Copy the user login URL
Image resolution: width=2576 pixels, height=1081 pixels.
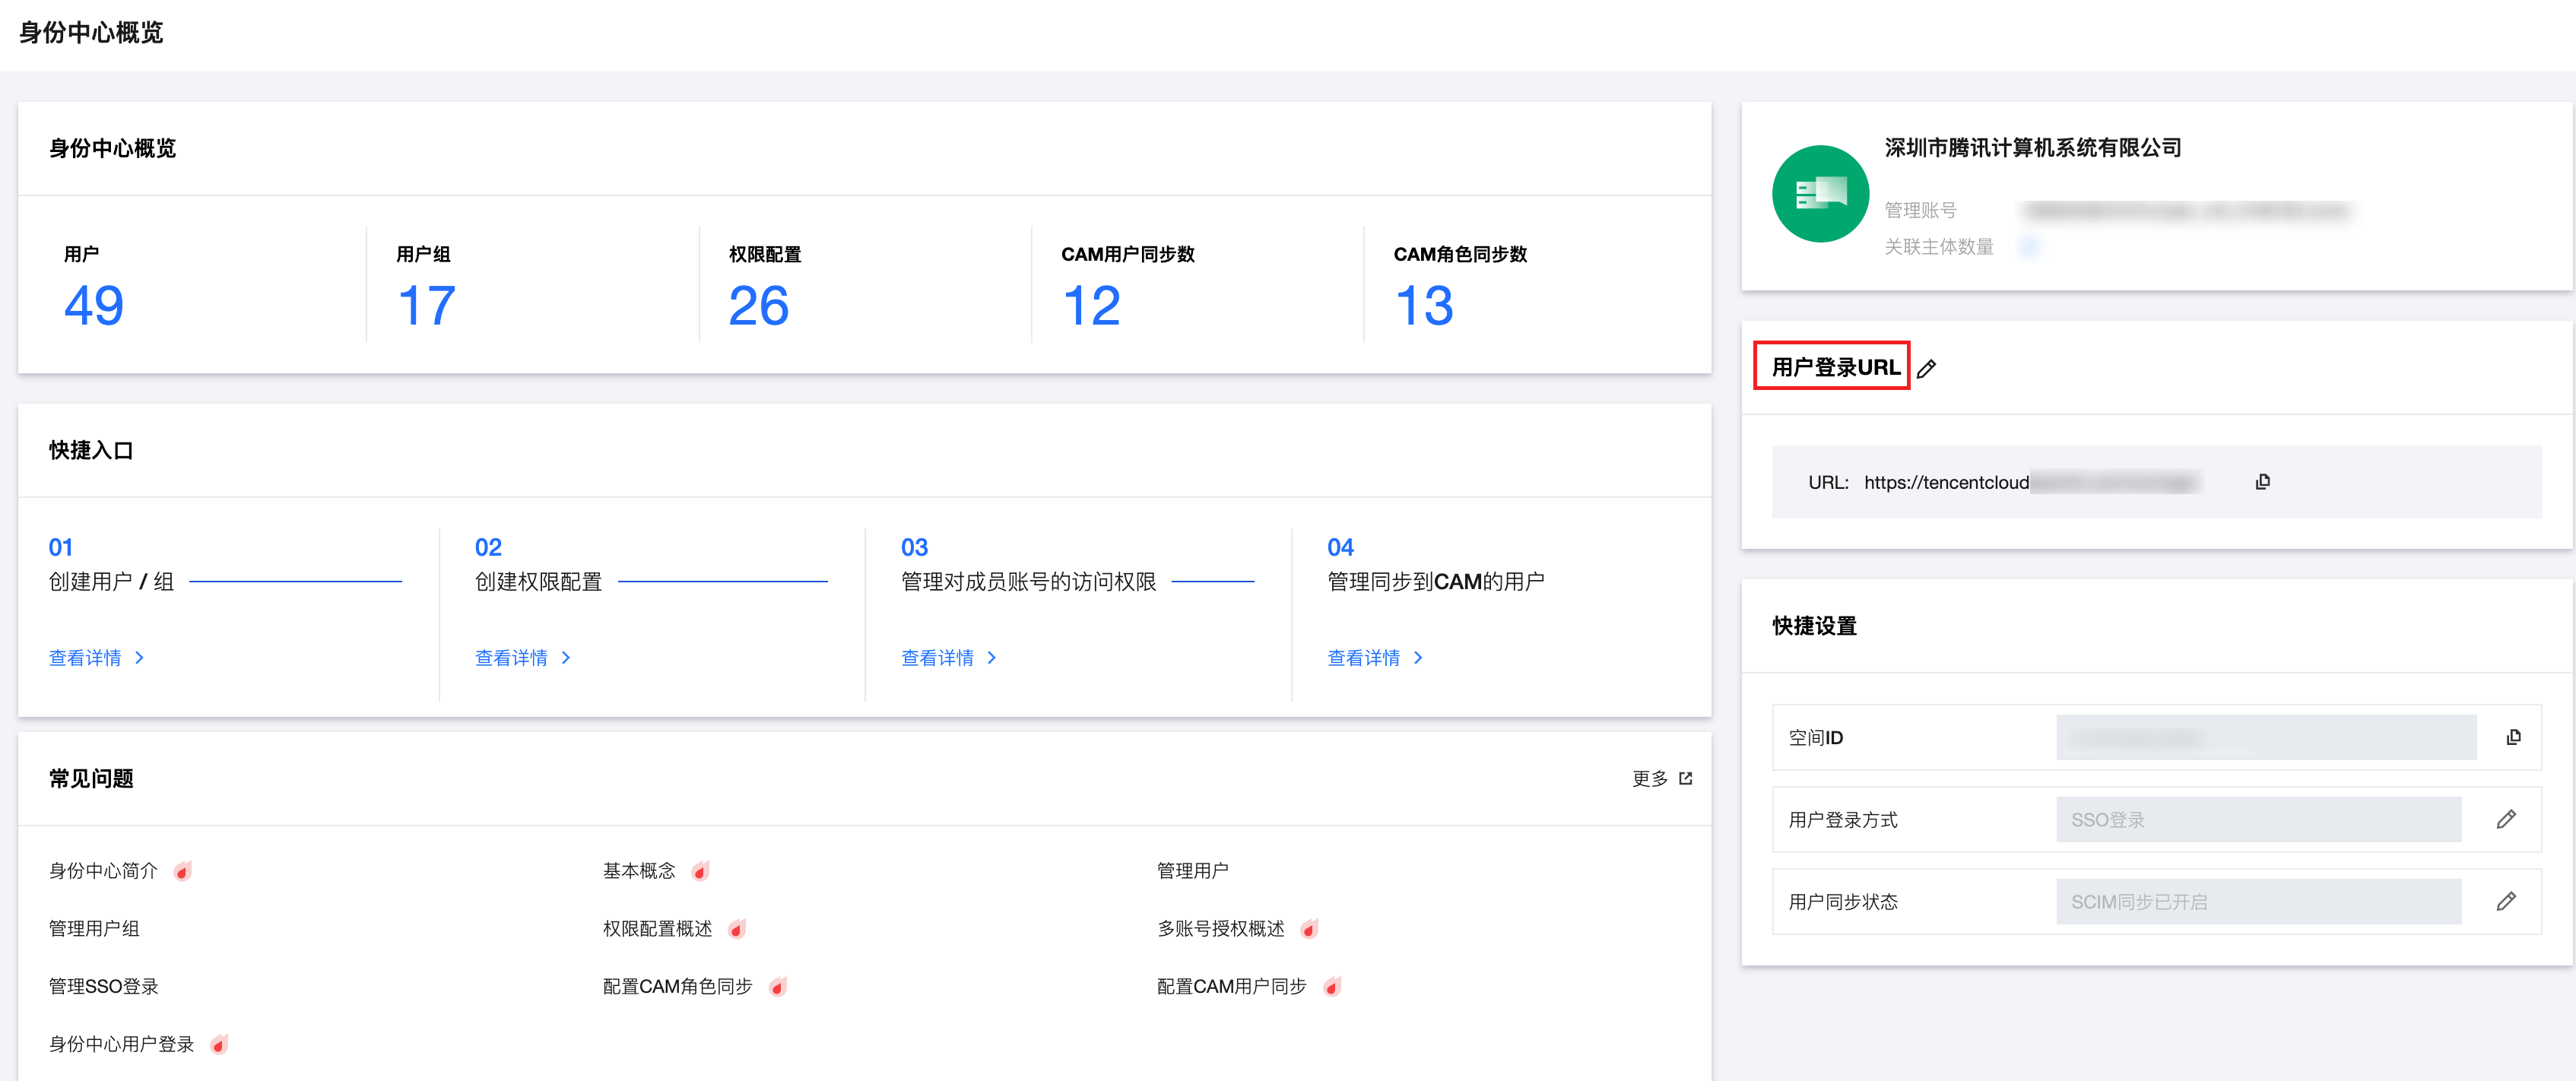click(x=2262, y=482)
